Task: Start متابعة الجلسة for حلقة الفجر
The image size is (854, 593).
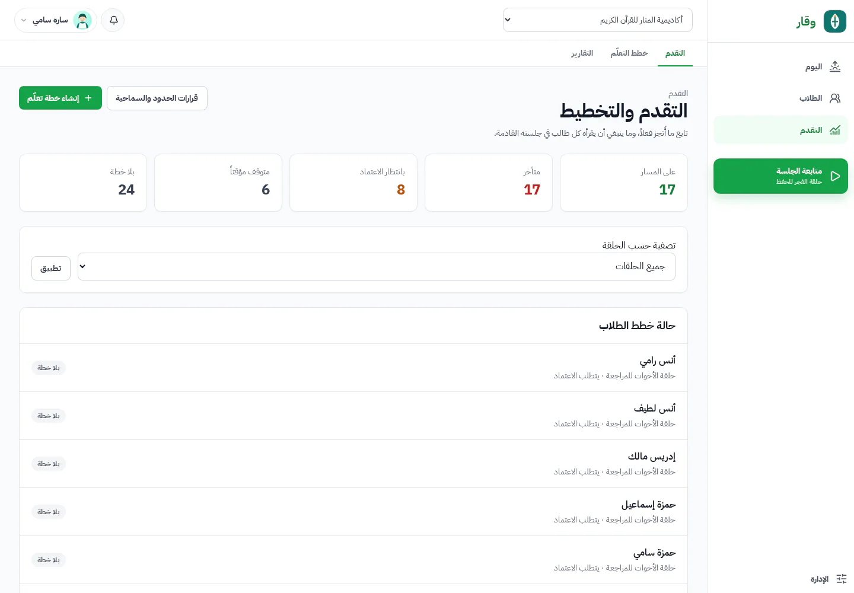Action: (x=780, y=176)
